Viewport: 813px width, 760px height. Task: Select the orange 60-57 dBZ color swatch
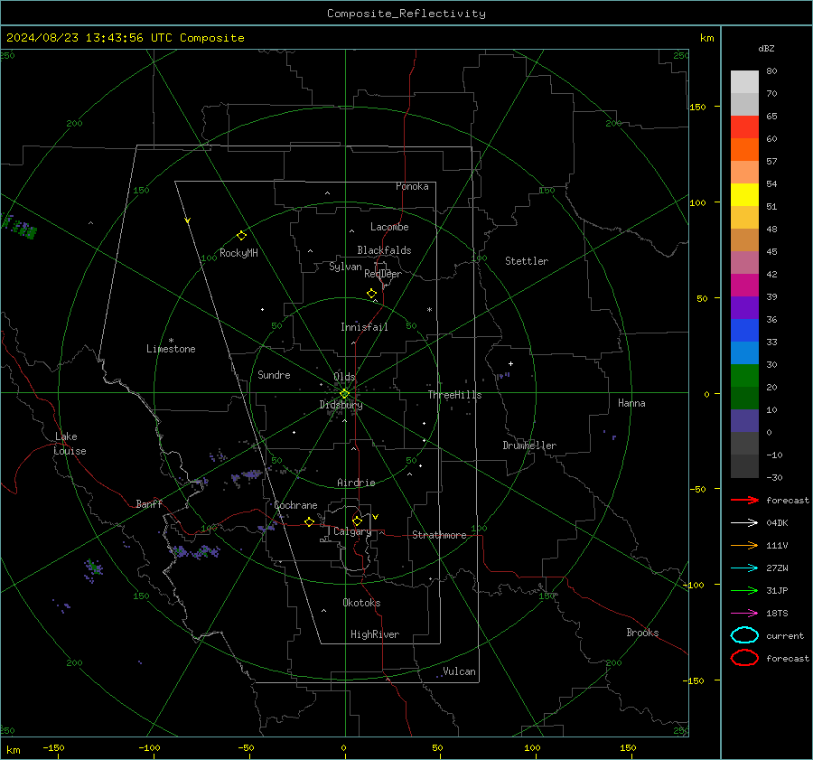click(744, 150)
